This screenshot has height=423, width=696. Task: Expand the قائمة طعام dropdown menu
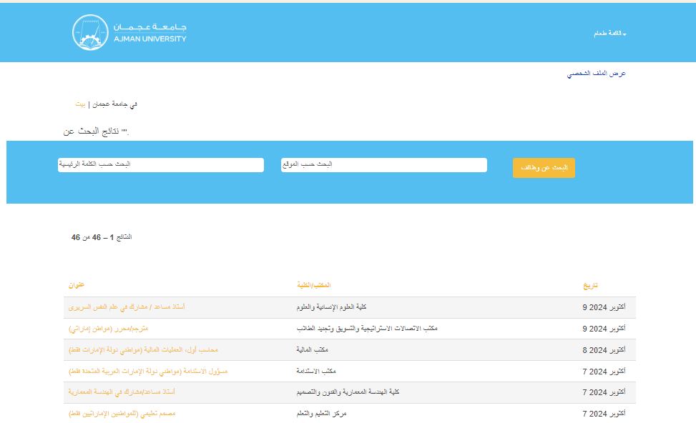click(x=609, y=34)
